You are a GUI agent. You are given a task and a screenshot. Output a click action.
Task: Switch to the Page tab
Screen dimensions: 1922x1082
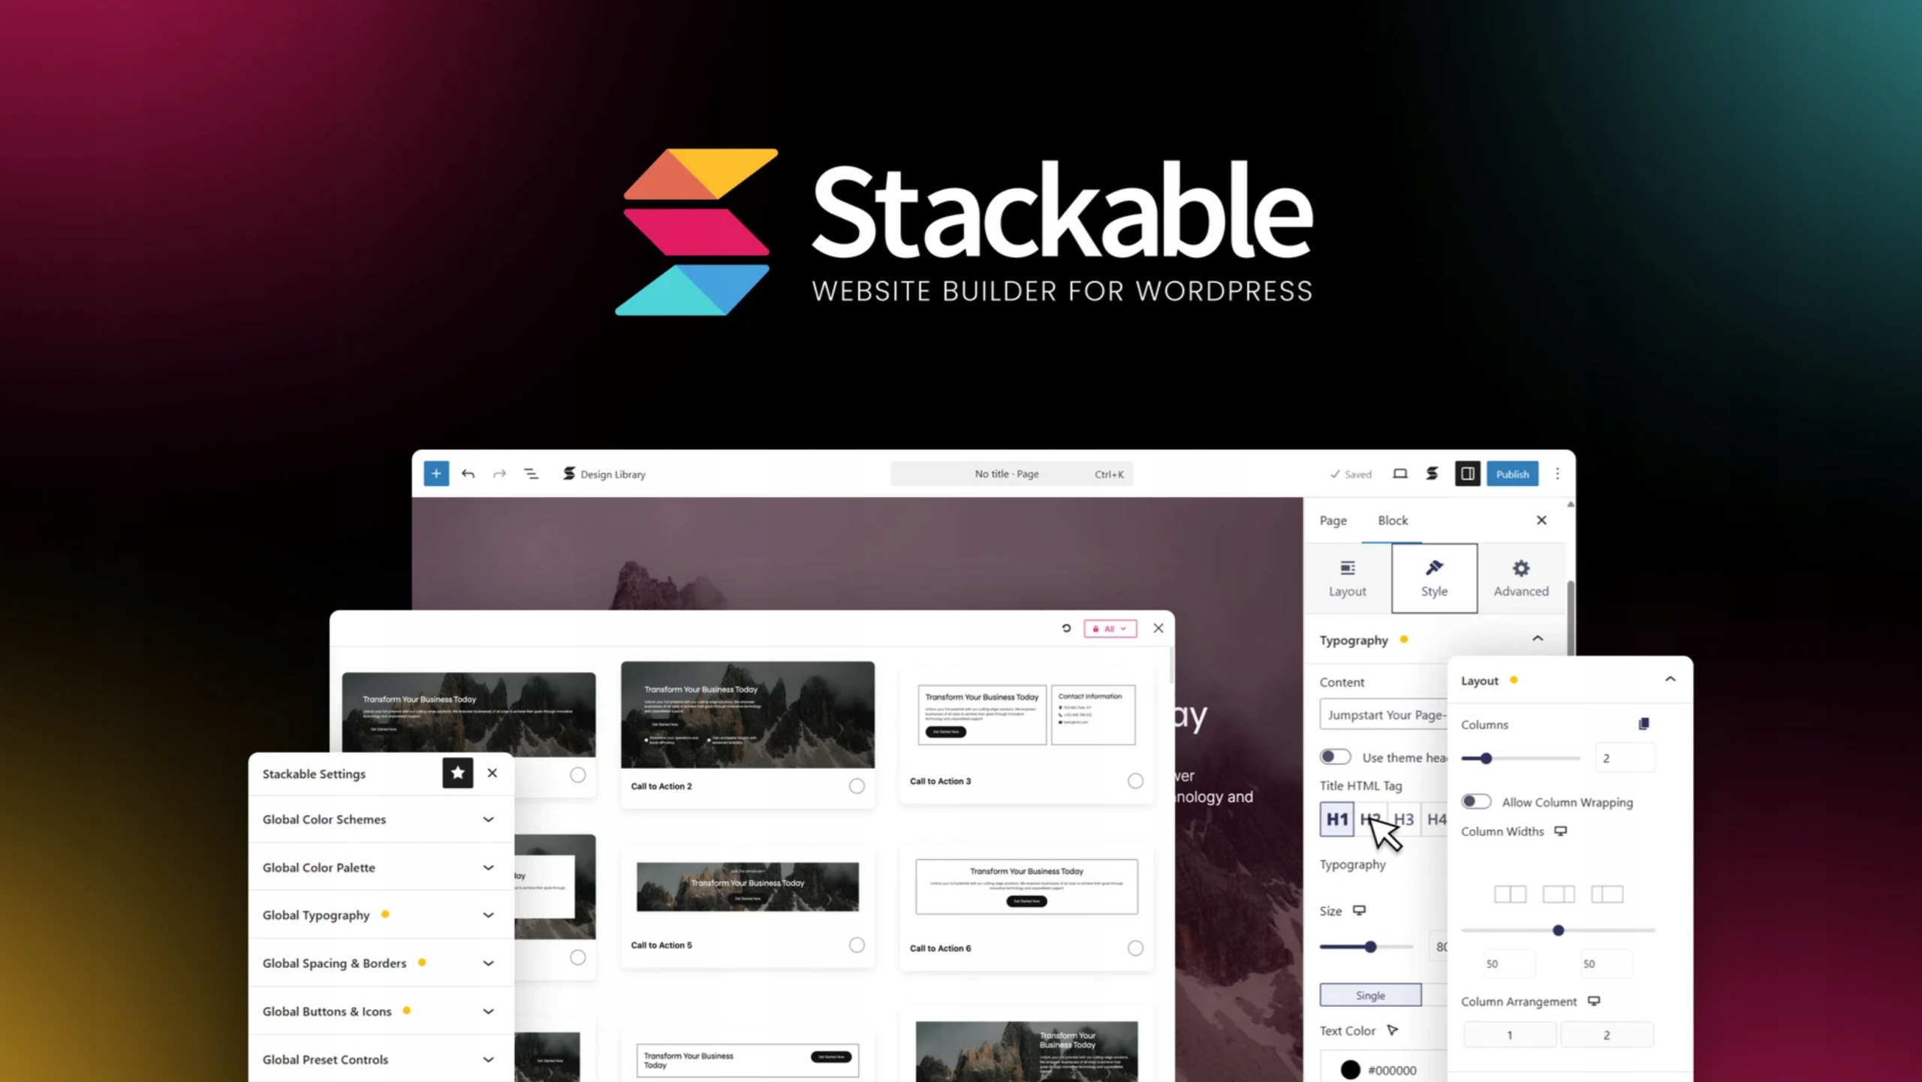click(x=1333, y=520)
